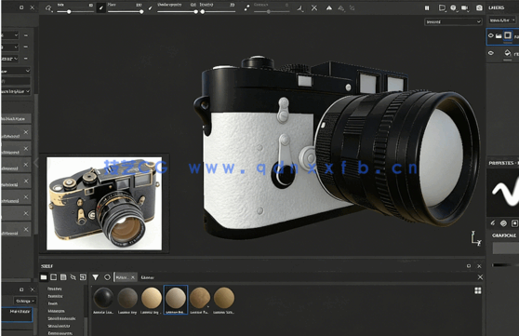519x336 pixels.
Task: Float the Shelf panel using its undock icon
Action: [x=469, y=266]
